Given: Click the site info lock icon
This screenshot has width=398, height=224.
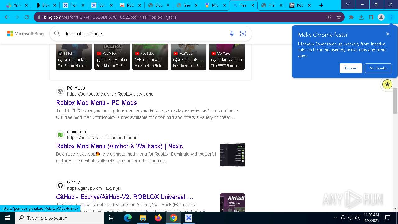Looking at the screenshot, I should [39, 17].
